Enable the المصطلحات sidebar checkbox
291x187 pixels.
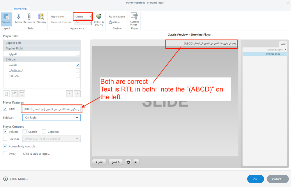[x=78, y=70]
